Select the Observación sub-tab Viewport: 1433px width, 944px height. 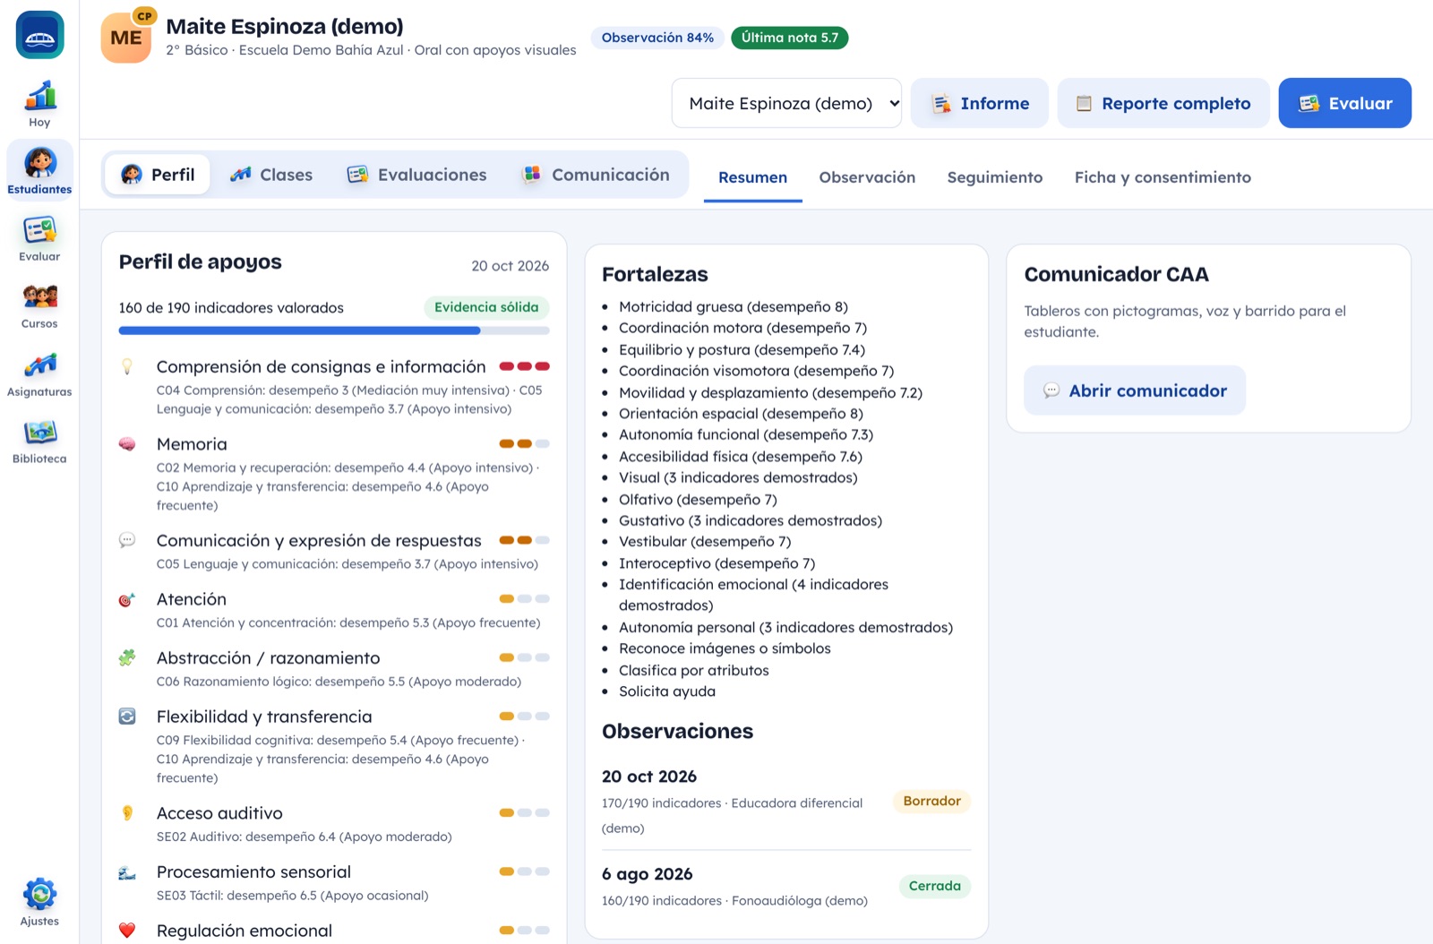click(x=867, y=177)
